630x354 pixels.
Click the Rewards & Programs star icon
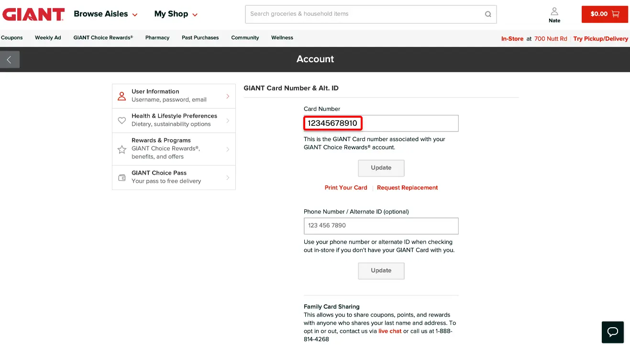coord(122,149)
